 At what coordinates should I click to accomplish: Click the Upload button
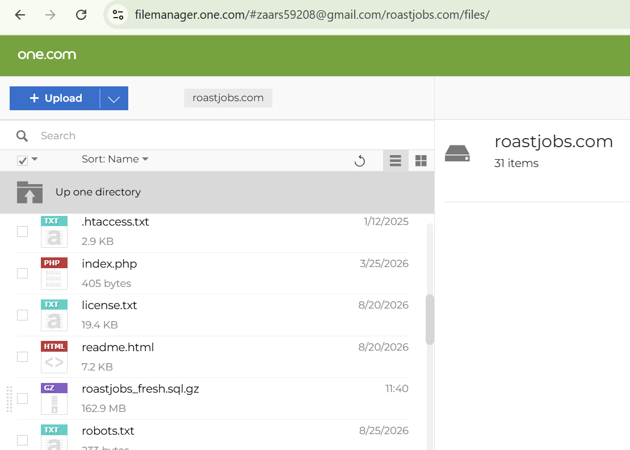coord(54,98)
